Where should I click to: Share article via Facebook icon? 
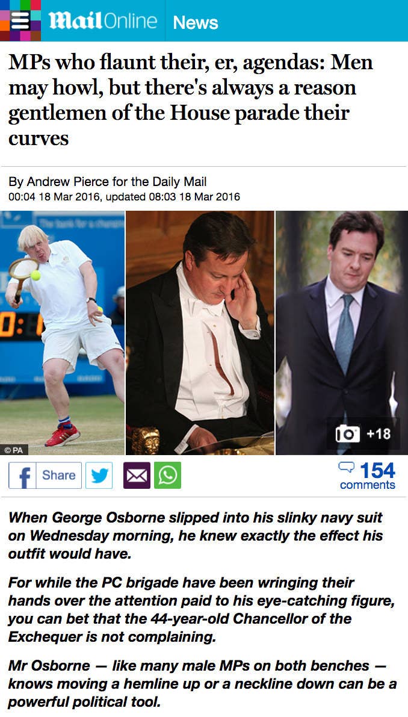tap(22, 476)
